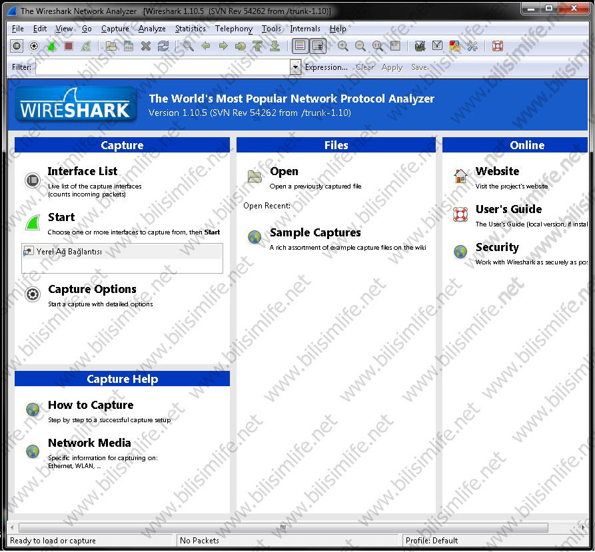Restart capture with the green circular arrows icon
This screenshot has height=552, width=595.
click(84, 46)
